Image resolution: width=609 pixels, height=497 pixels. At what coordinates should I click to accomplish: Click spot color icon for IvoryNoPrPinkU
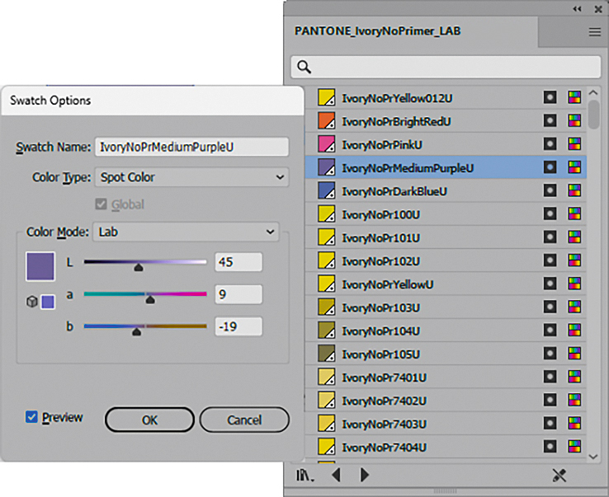coord(550,143)
